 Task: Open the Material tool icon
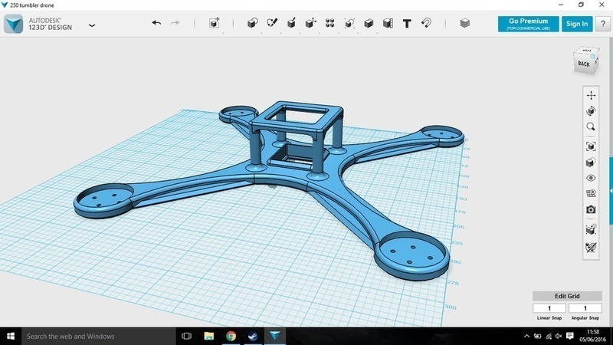coord(464,24)
